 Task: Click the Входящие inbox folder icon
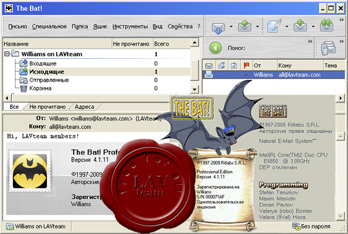coord(24,63)
